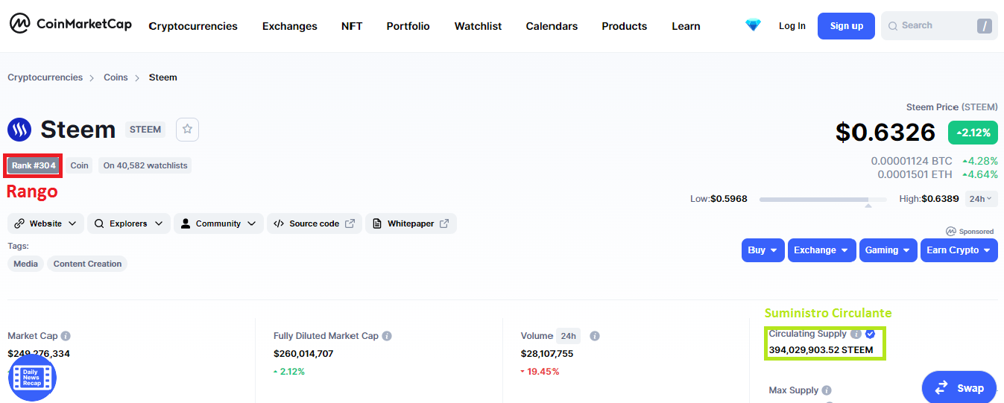Open the Learn nav menu

[686, 26]
